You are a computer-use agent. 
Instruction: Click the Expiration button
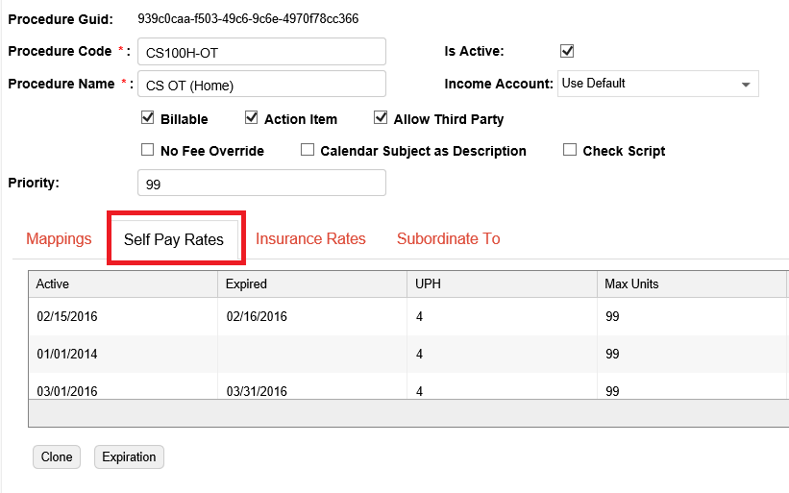129,456
